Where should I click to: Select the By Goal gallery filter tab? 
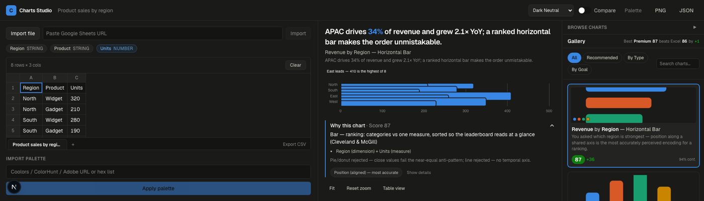coord(579,69)
